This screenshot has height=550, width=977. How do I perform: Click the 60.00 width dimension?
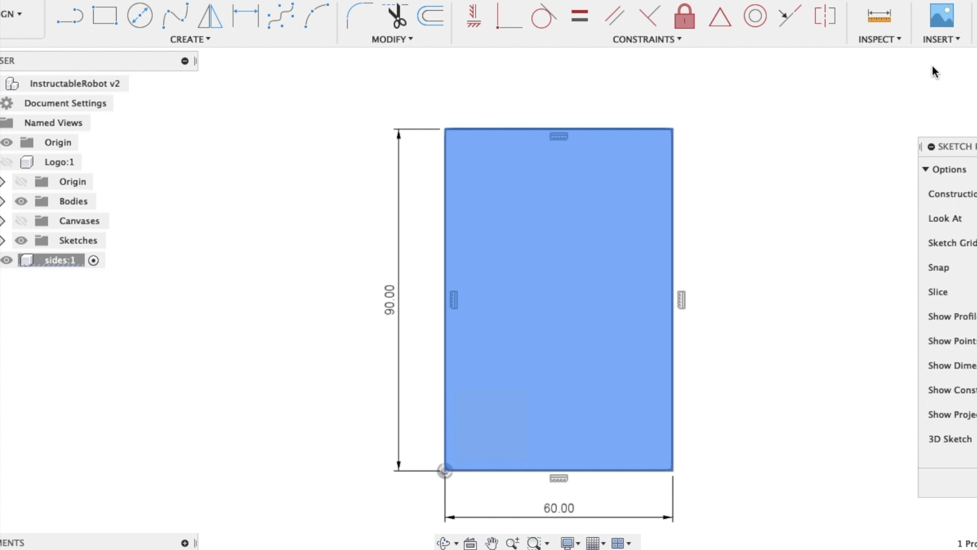[558, 508]
